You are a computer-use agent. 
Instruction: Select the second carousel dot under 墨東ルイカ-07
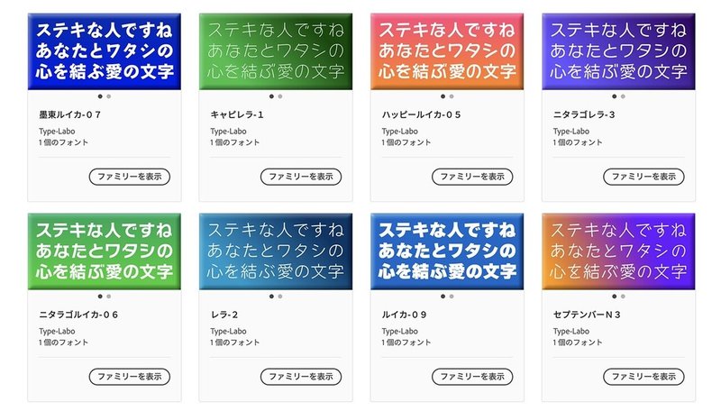pos(109,96)
